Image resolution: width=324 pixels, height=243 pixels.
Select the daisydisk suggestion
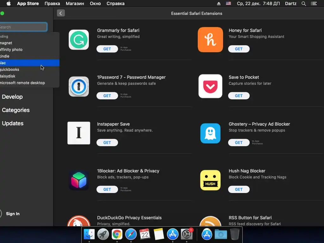pos(29,76)
